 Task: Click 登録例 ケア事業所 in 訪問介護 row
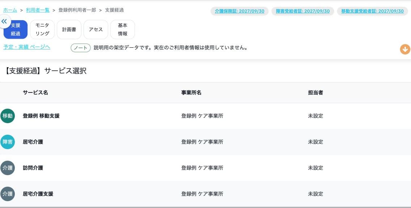pos(202,168)
